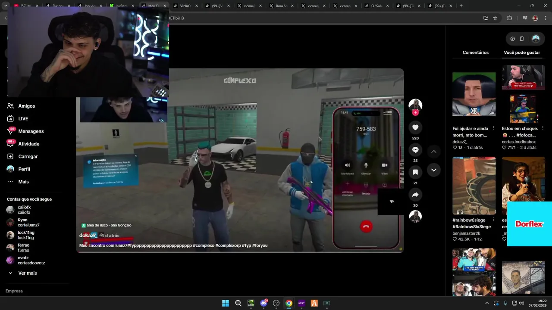
Task: Open options for the 'Fui ajudar e ainda' video
Action: tap(493, 128)
